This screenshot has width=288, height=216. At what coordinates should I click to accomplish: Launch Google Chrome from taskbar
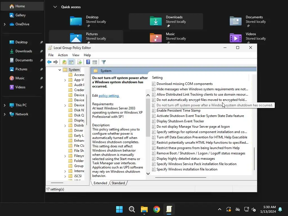click(x=157, y=209)
